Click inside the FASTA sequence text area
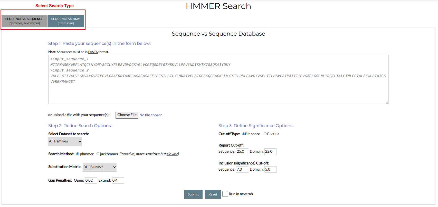This screenshot has width=438, height=207. click(218, 92)
